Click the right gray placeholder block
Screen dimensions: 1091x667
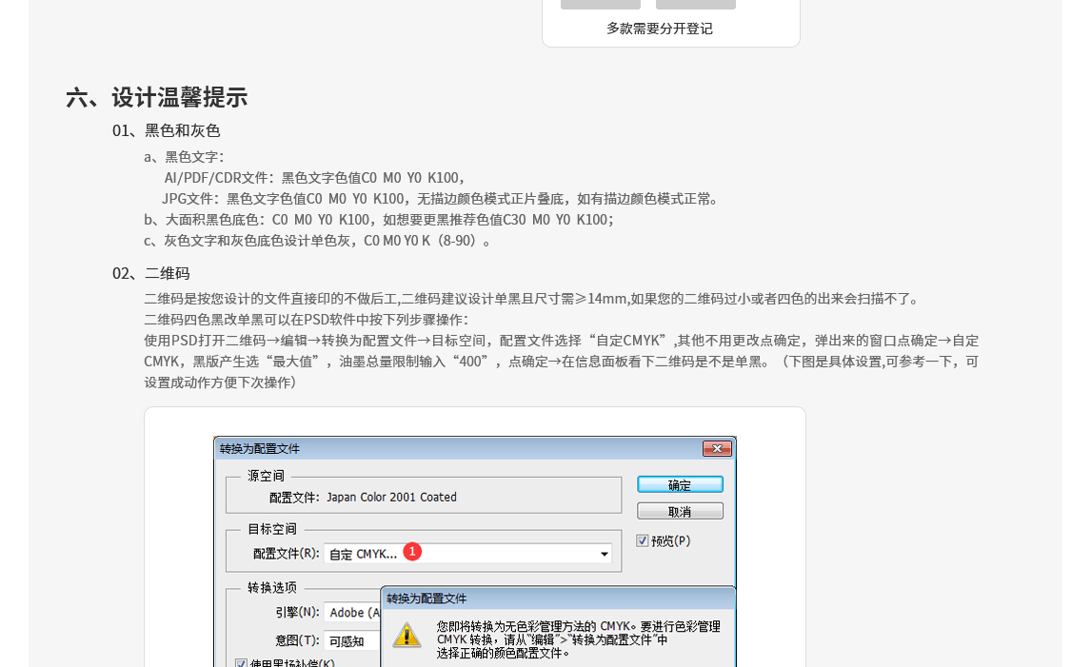(695, 4)
